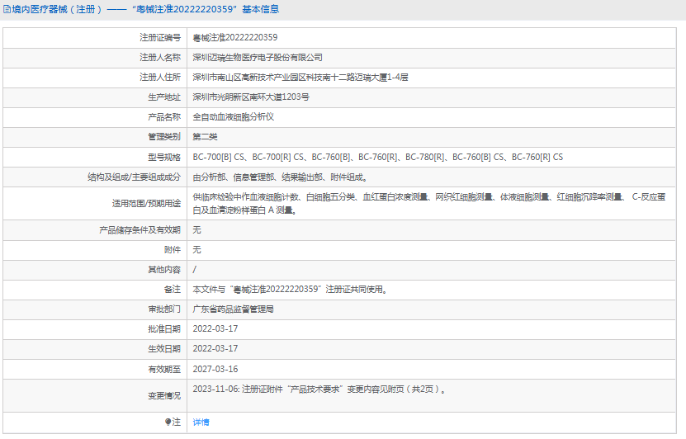Click the 有效期至 label
This screenshot has height=439, width=686.
164,369
